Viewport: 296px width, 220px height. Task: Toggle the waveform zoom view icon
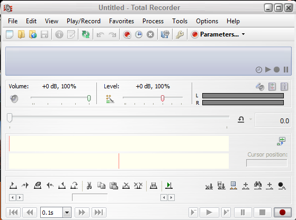click(x=281, y=141)
